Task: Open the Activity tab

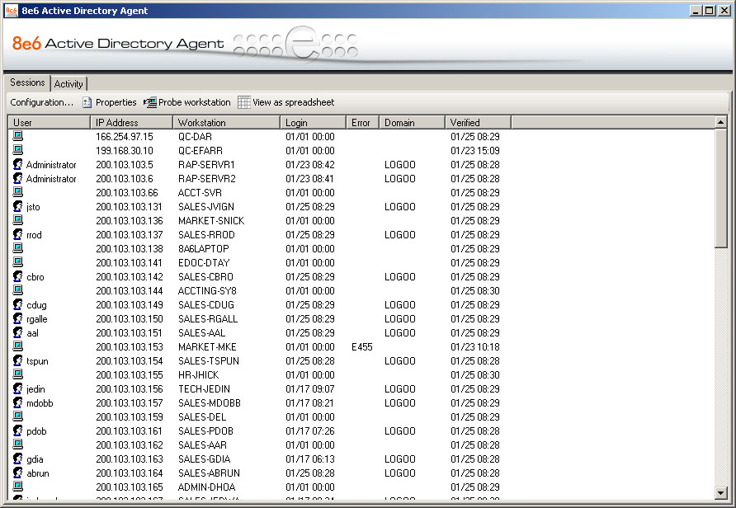Action: (68, 84)
